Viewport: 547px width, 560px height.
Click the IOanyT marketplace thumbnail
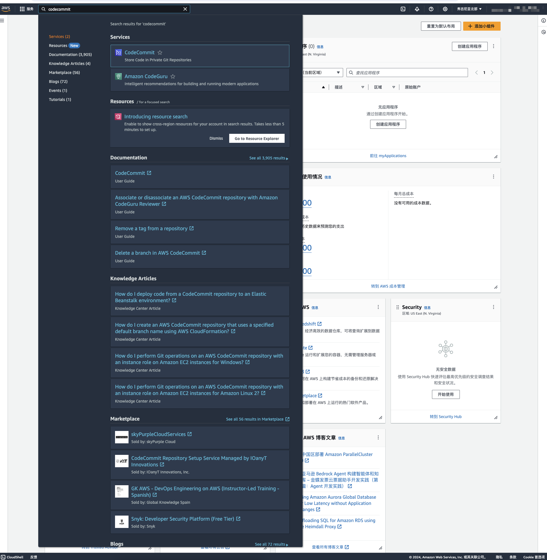[x=121, y=461]
